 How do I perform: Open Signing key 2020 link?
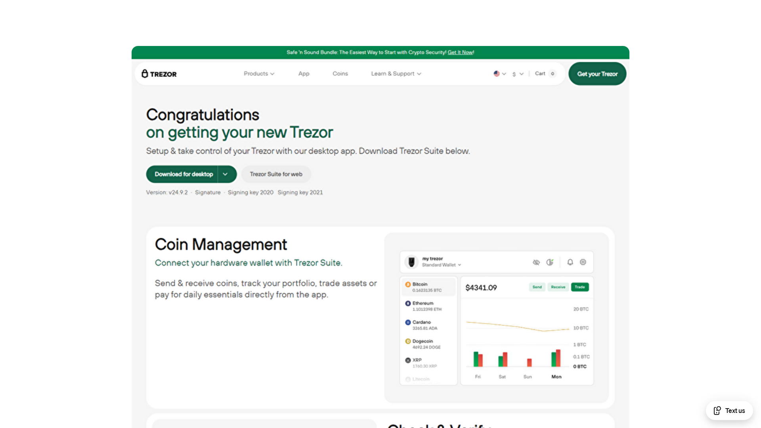click(x=250, y=193)
